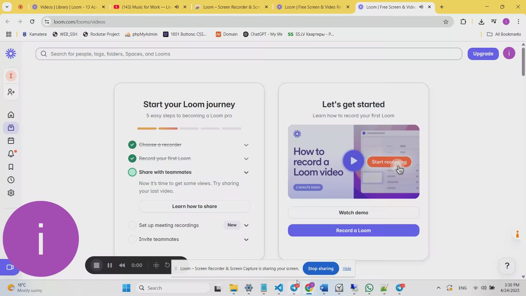Go to Home in Loom sidebar
This screenshot has width=526, height=296.
11,115
